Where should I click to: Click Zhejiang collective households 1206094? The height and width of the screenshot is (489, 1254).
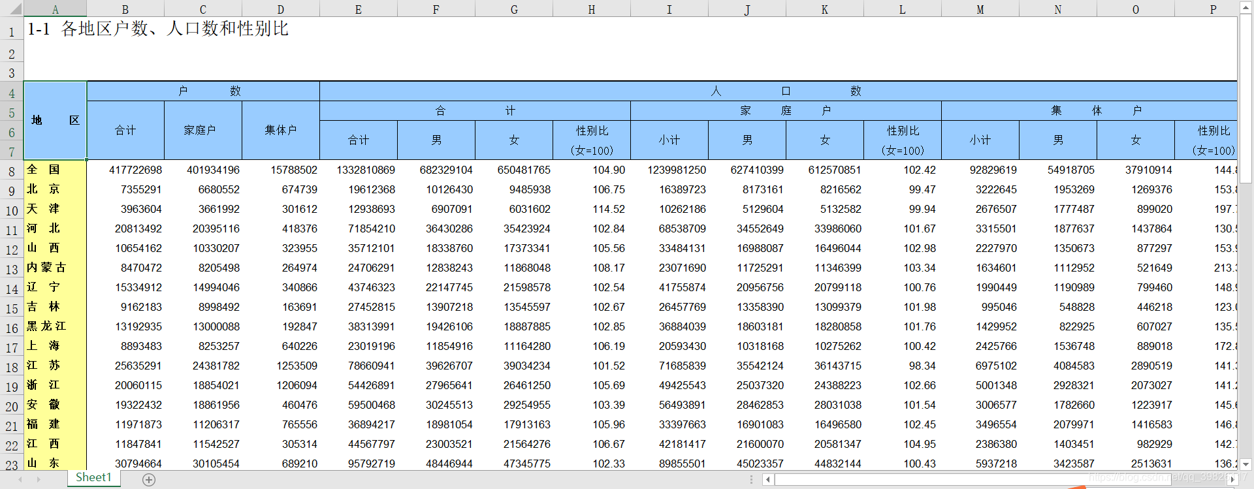pos(281,385)
